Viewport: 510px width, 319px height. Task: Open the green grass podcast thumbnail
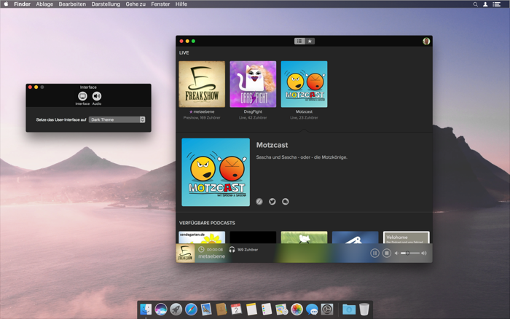(x=304, y=237)
